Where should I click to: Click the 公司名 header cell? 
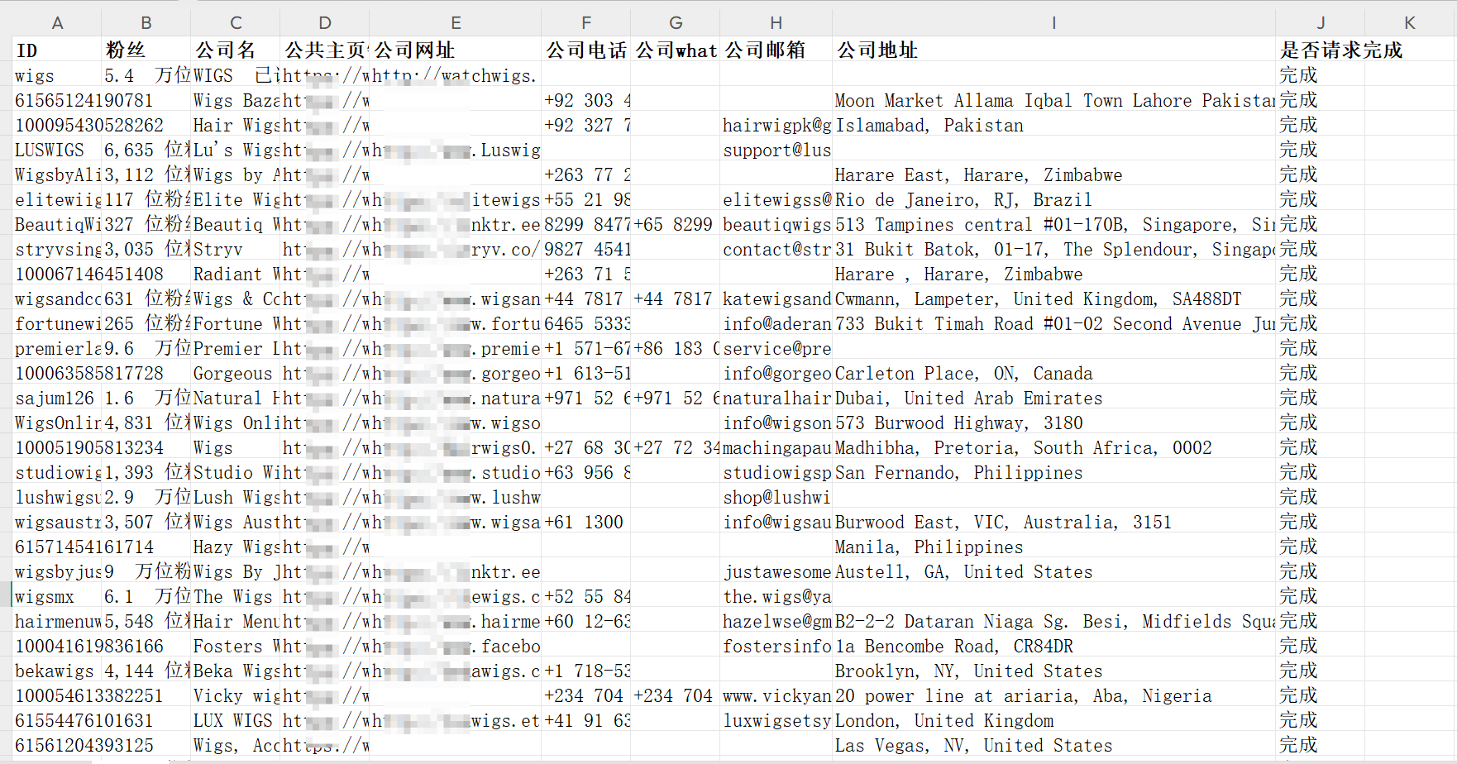coord(236,50)
